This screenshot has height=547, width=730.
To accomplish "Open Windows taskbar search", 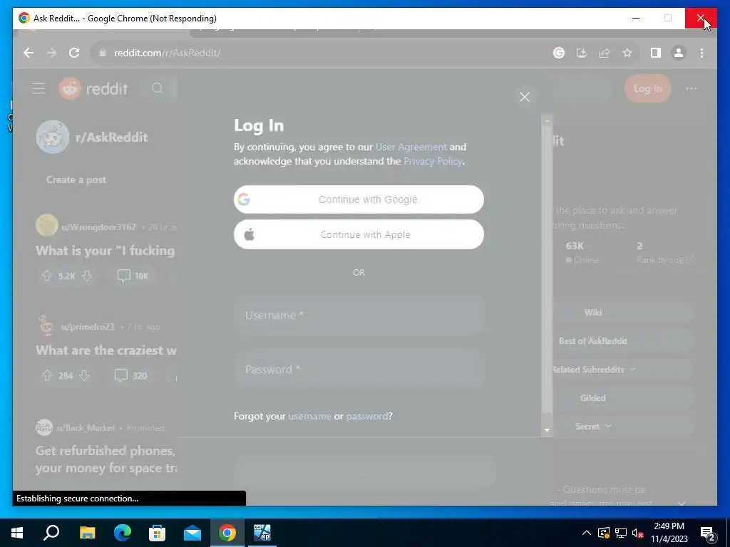I will click(x=51, y=533).
